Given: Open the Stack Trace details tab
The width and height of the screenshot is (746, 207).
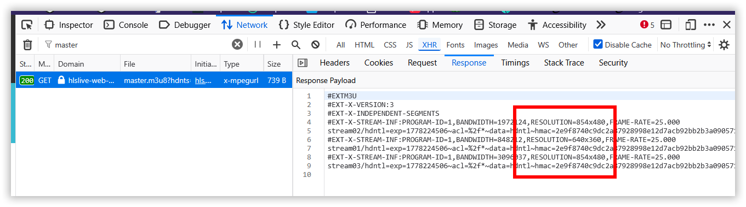Looking at the screenshot, I should 564,63.
